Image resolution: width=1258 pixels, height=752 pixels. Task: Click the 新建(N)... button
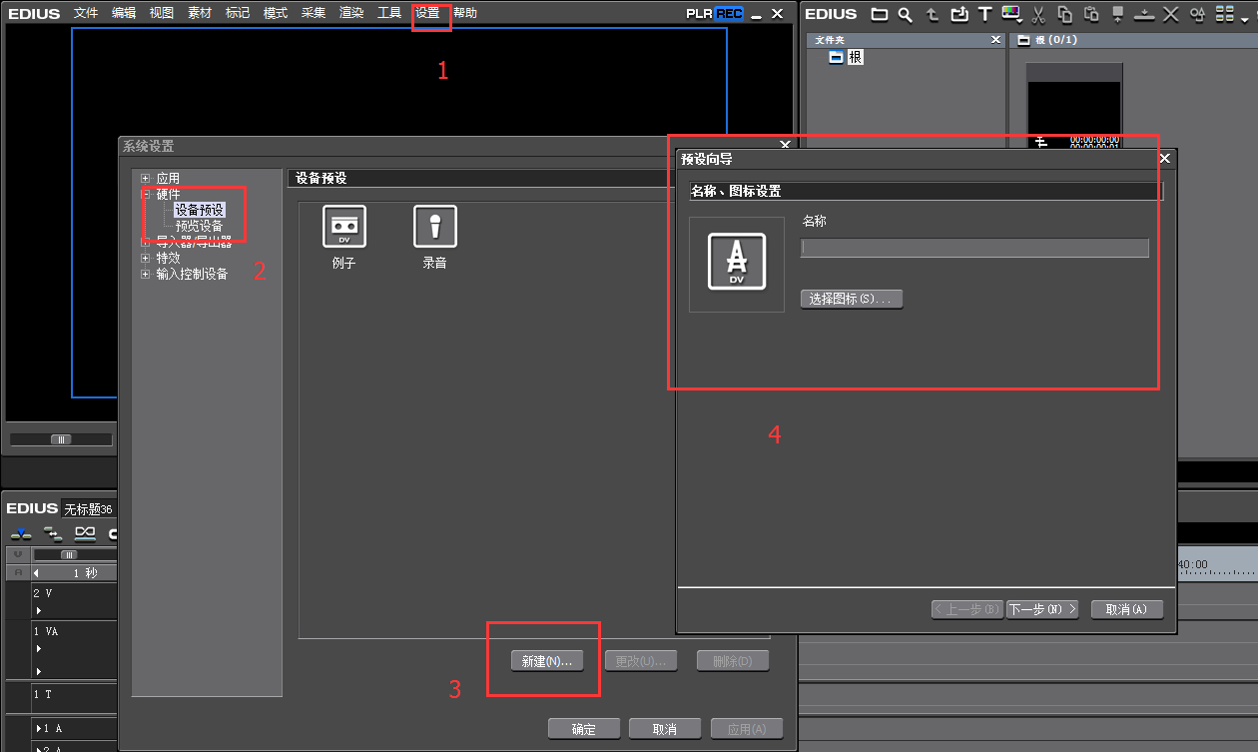(546, 661)
